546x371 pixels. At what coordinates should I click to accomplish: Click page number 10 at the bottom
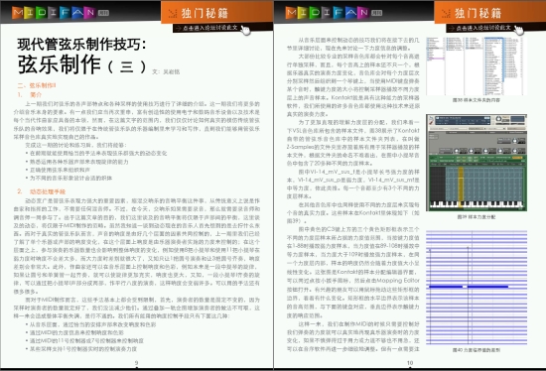(x=410, y=363)
